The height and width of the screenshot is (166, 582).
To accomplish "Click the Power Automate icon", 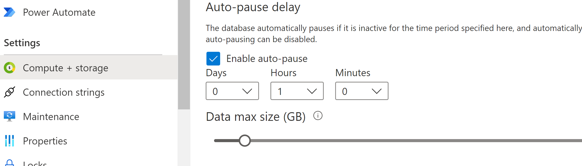I will [x=9, y=12].
